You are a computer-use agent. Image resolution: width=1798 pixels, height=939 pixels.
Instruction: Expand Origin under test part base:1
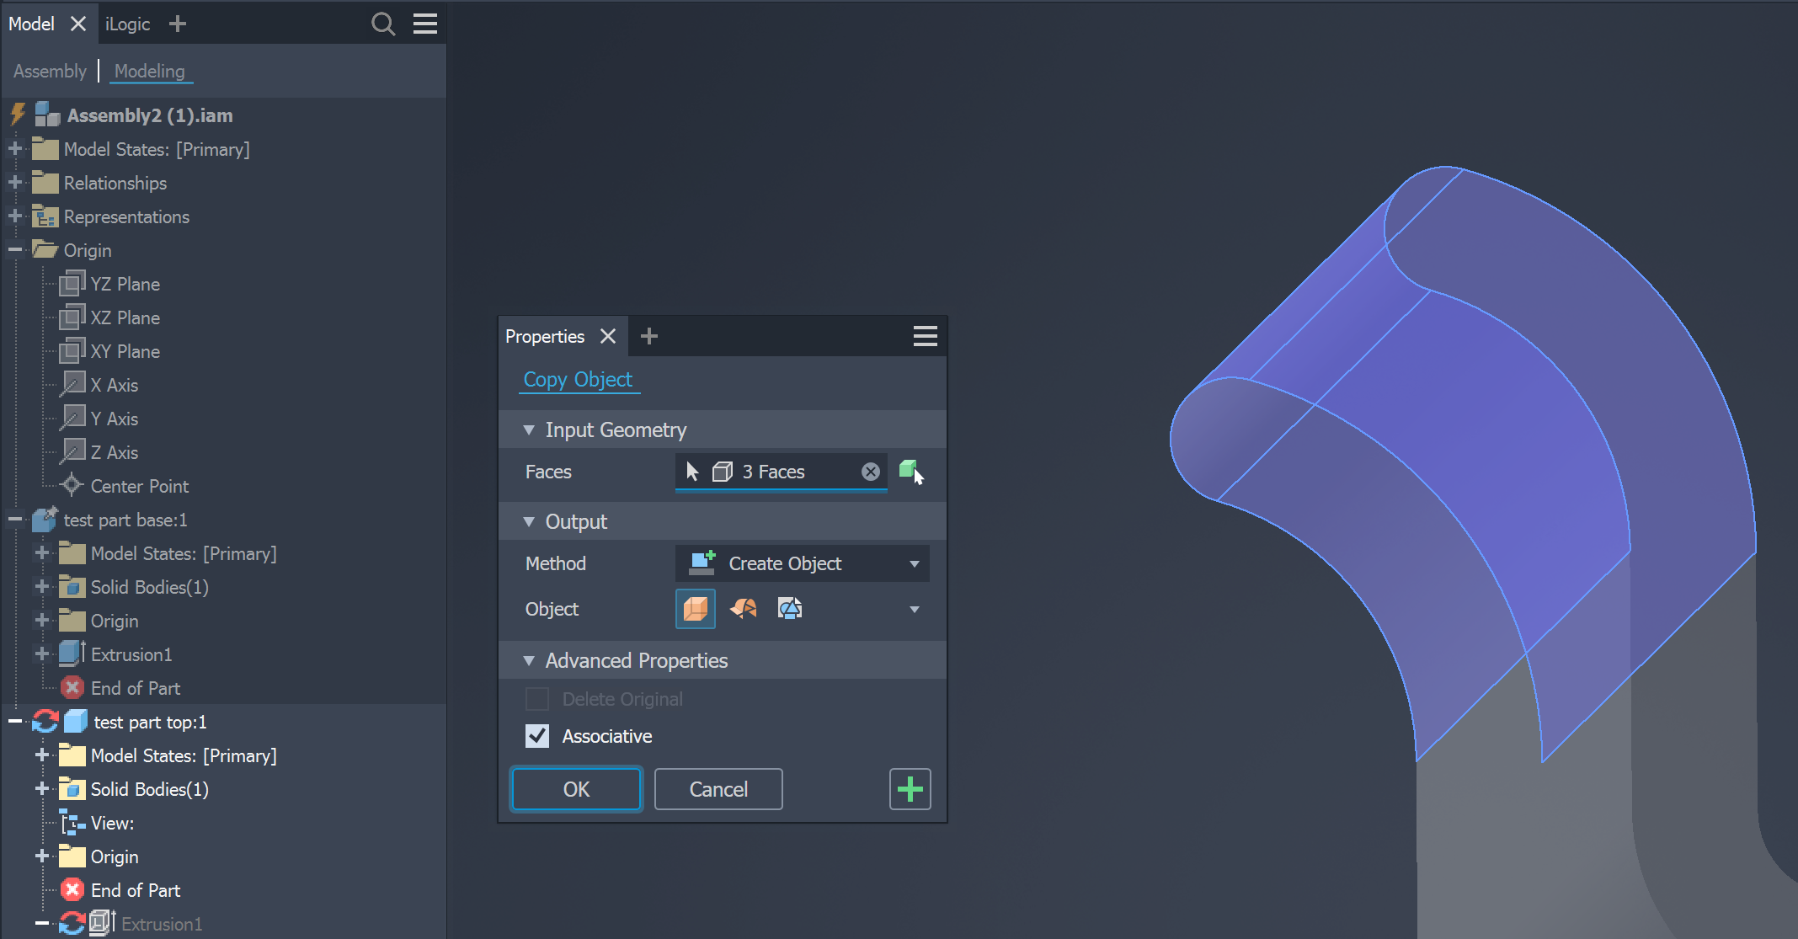coord(41,621)
